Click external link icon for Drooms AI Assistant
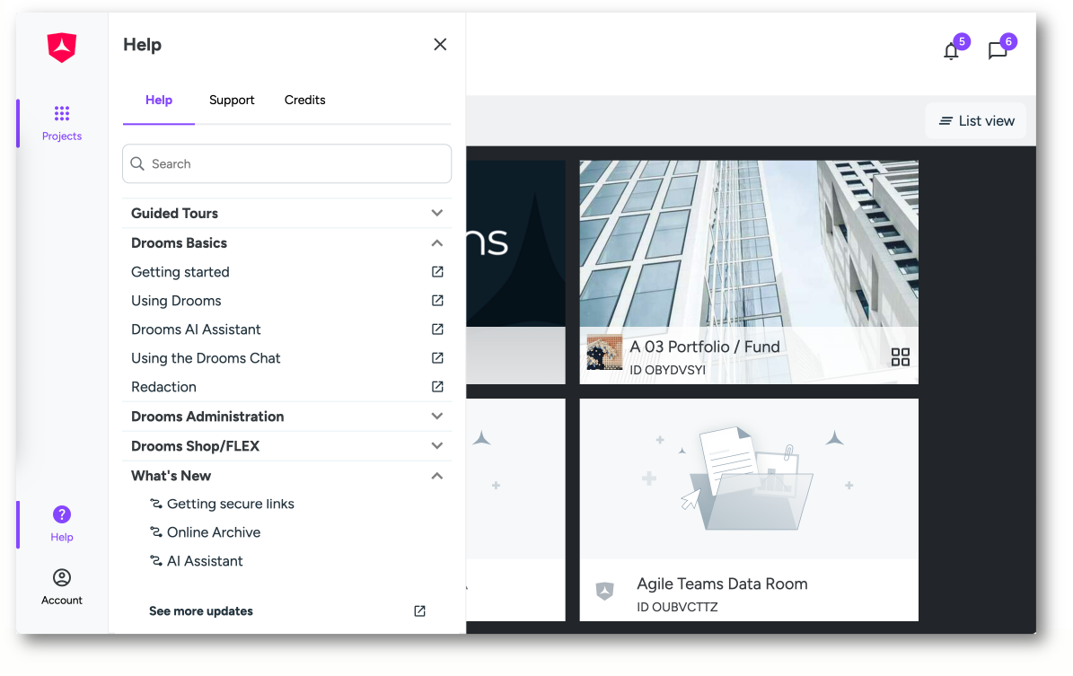Viewport: 1073px width, 676px height. 437,329
